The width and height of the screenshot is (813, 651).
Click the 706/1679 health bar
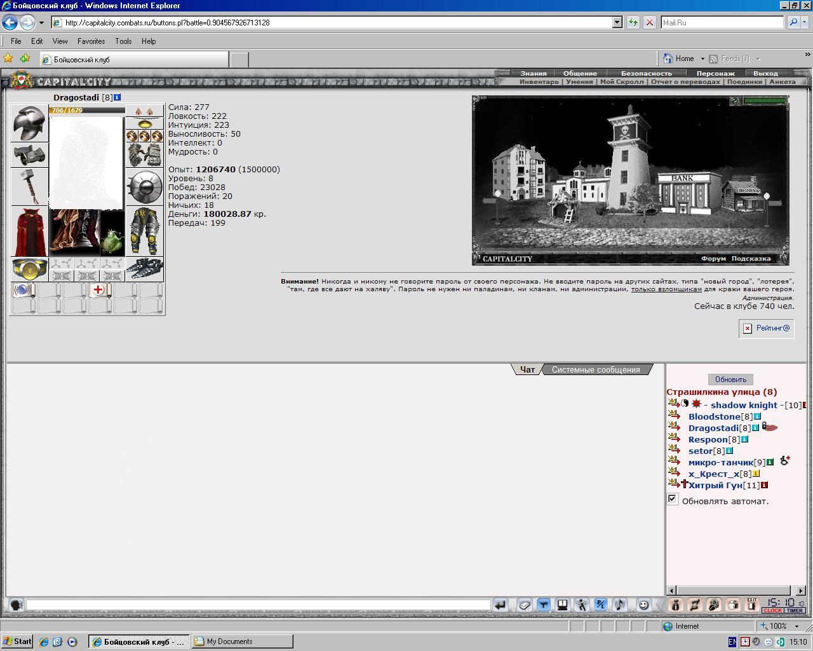87,110
